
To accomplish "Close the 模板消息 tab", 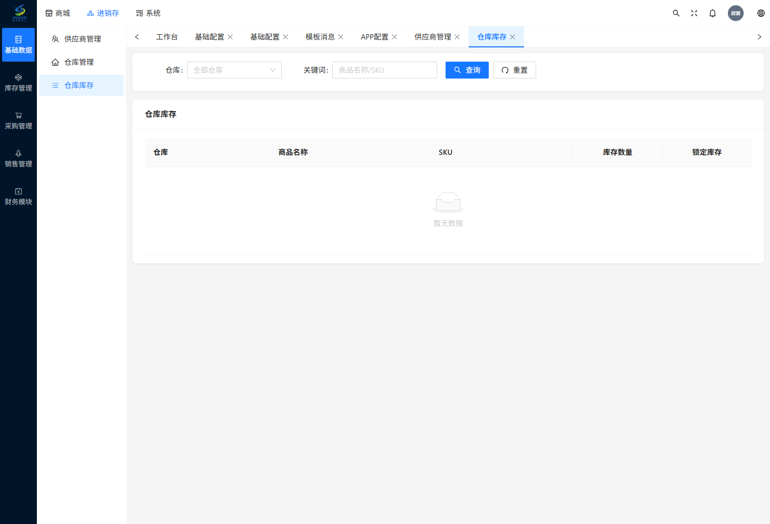I will tap(341, 37).
